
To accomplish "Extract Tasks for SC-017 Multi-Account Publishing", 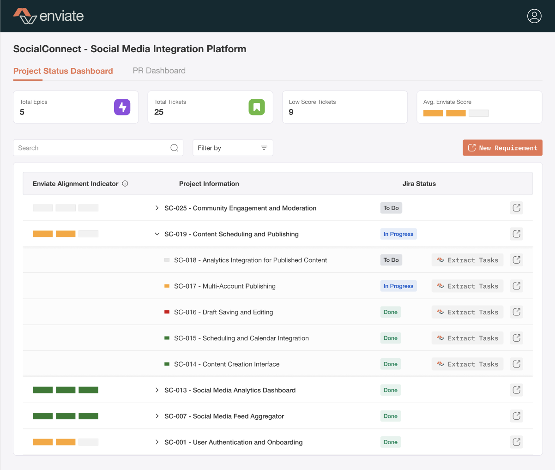I will pos(467,286).
